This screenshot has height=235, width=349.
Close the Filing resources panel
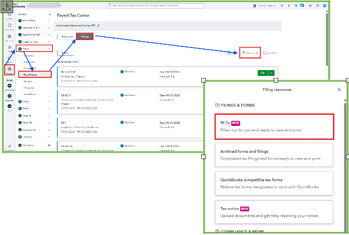point(339,90)
